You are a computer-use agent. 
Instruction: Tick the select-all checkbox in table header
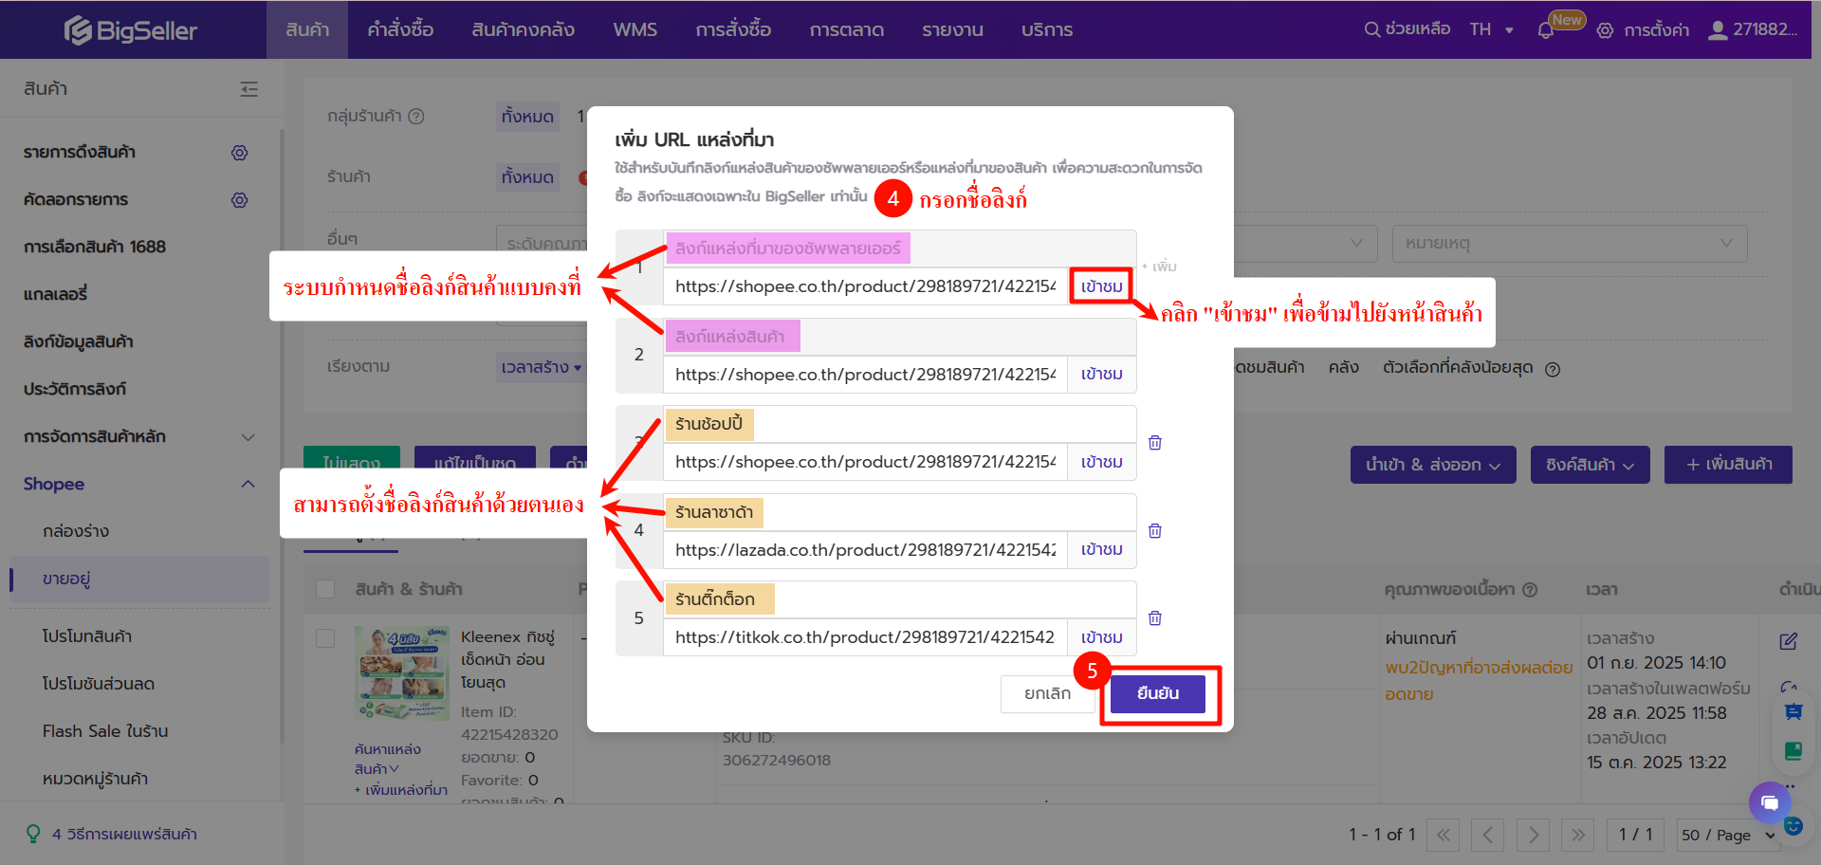point(325,589)
